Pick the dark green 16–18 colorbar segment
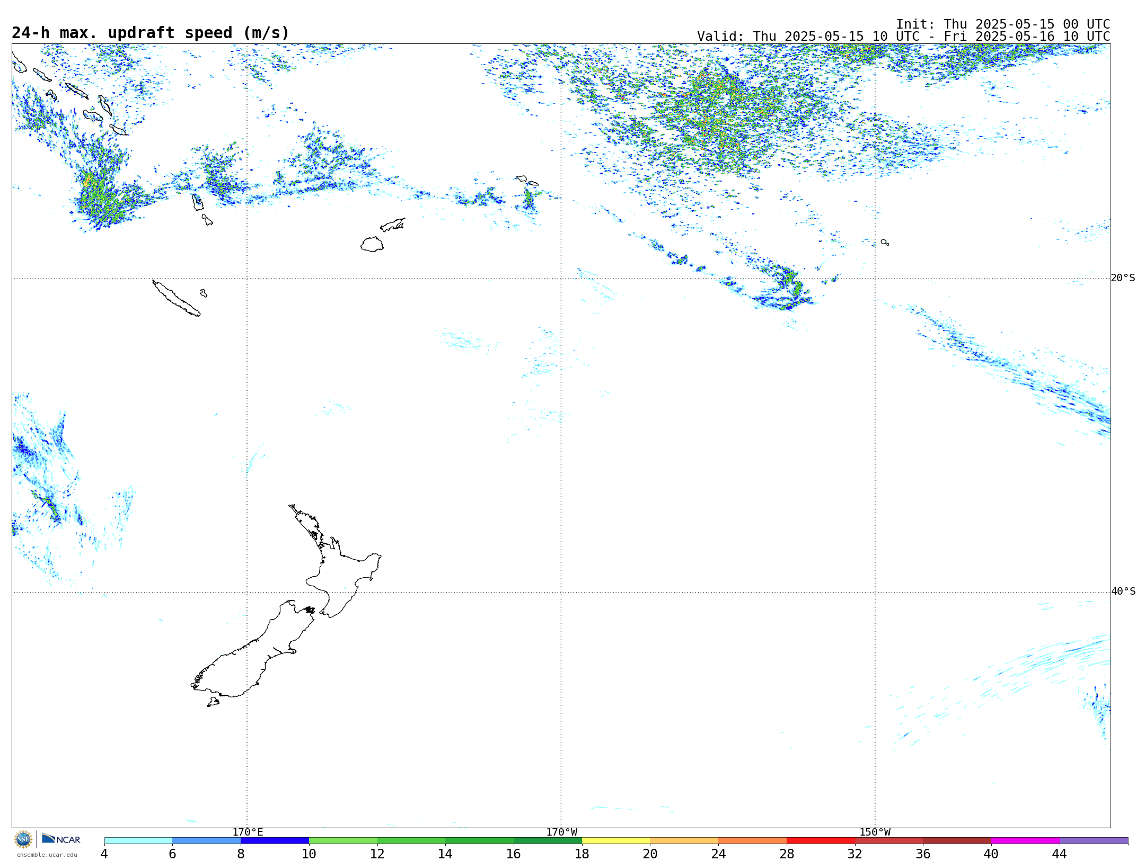Screen dimensions: 1145x861 (x=548, y=840)
